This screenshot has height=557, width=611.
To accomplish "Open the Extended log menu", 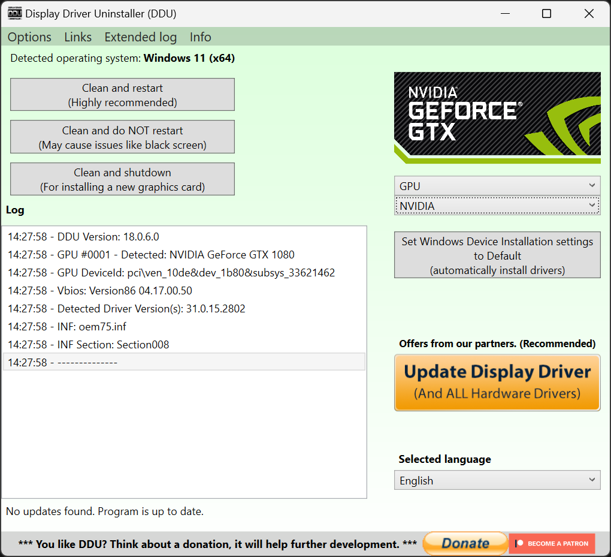I will click(141, 37).
